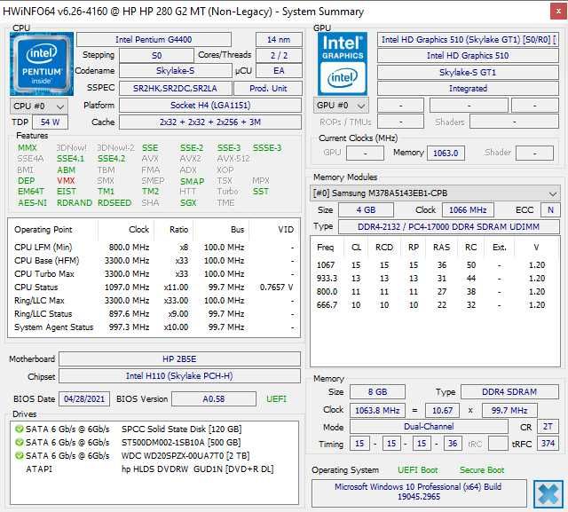
Task: Click the memory module Size 4 GB field
Action: [366, 209]
